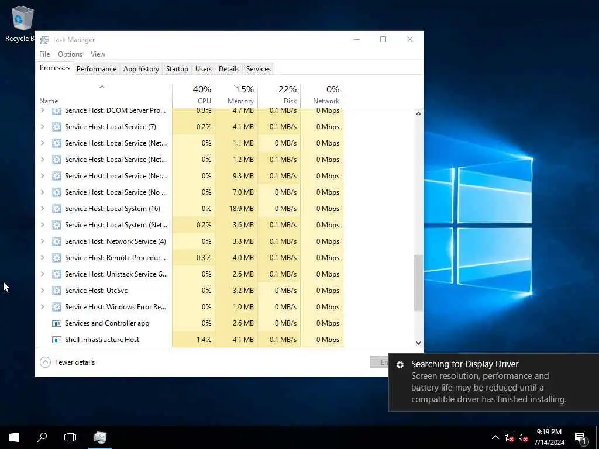
Task: Expand Service Host: Remote Procedur... row
Action: [42, 257]
